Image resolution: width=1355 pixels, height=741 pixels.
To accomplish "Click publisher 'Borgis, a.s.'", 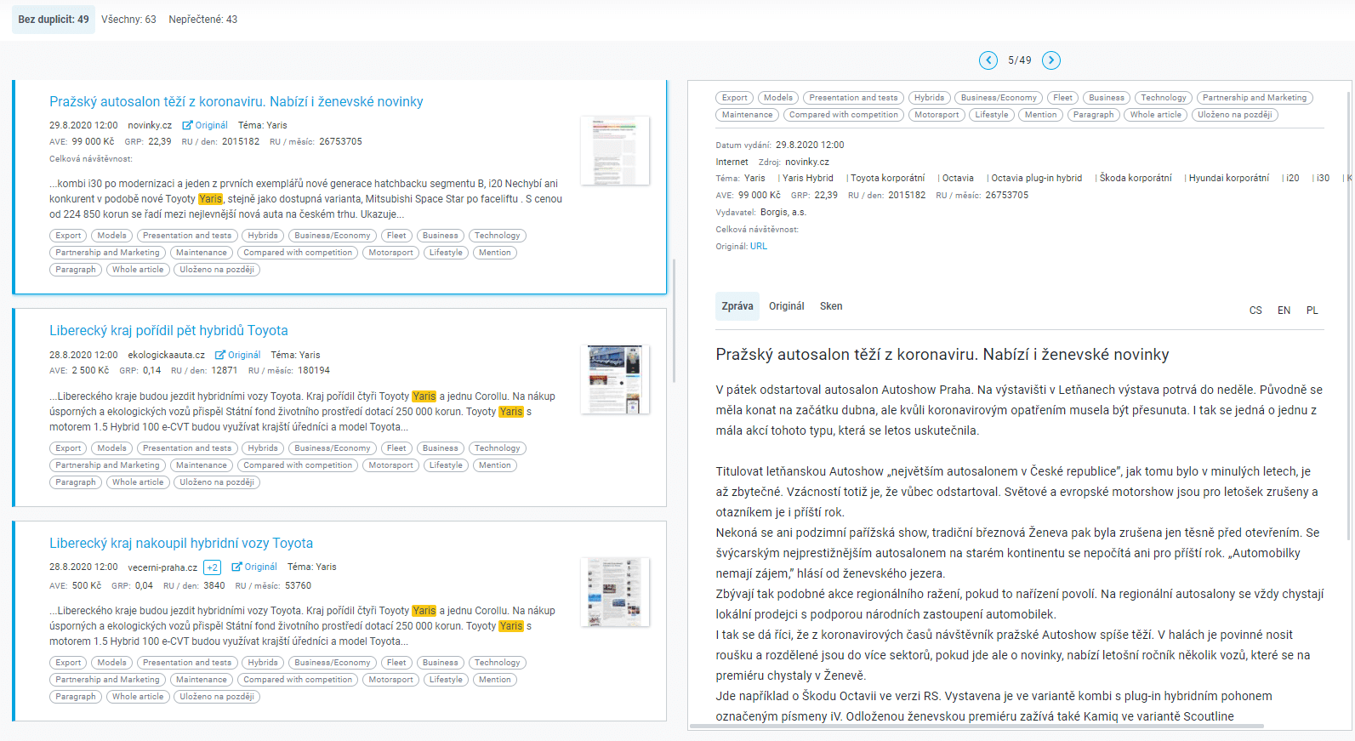I will click(783, 213).
